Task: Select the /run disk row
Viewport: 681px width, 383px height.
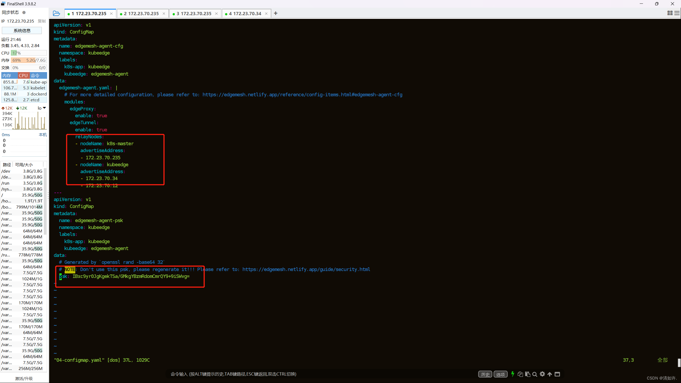Action: [x=22, y=183]
